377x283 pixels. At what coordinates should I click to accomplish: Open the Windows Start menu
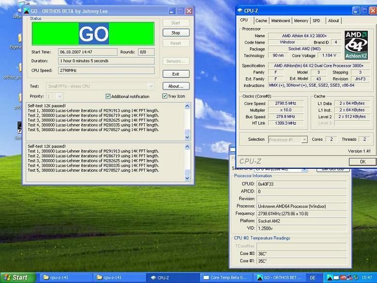[17, 278]
